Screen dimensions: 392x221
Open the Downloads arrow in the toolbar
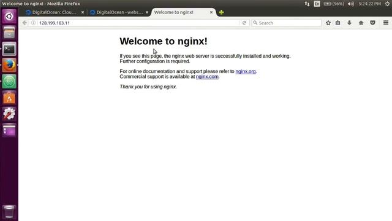point(349,23)
